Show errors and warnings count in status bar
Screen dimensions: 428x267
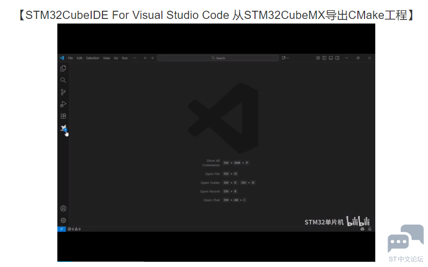click(74, 229)
